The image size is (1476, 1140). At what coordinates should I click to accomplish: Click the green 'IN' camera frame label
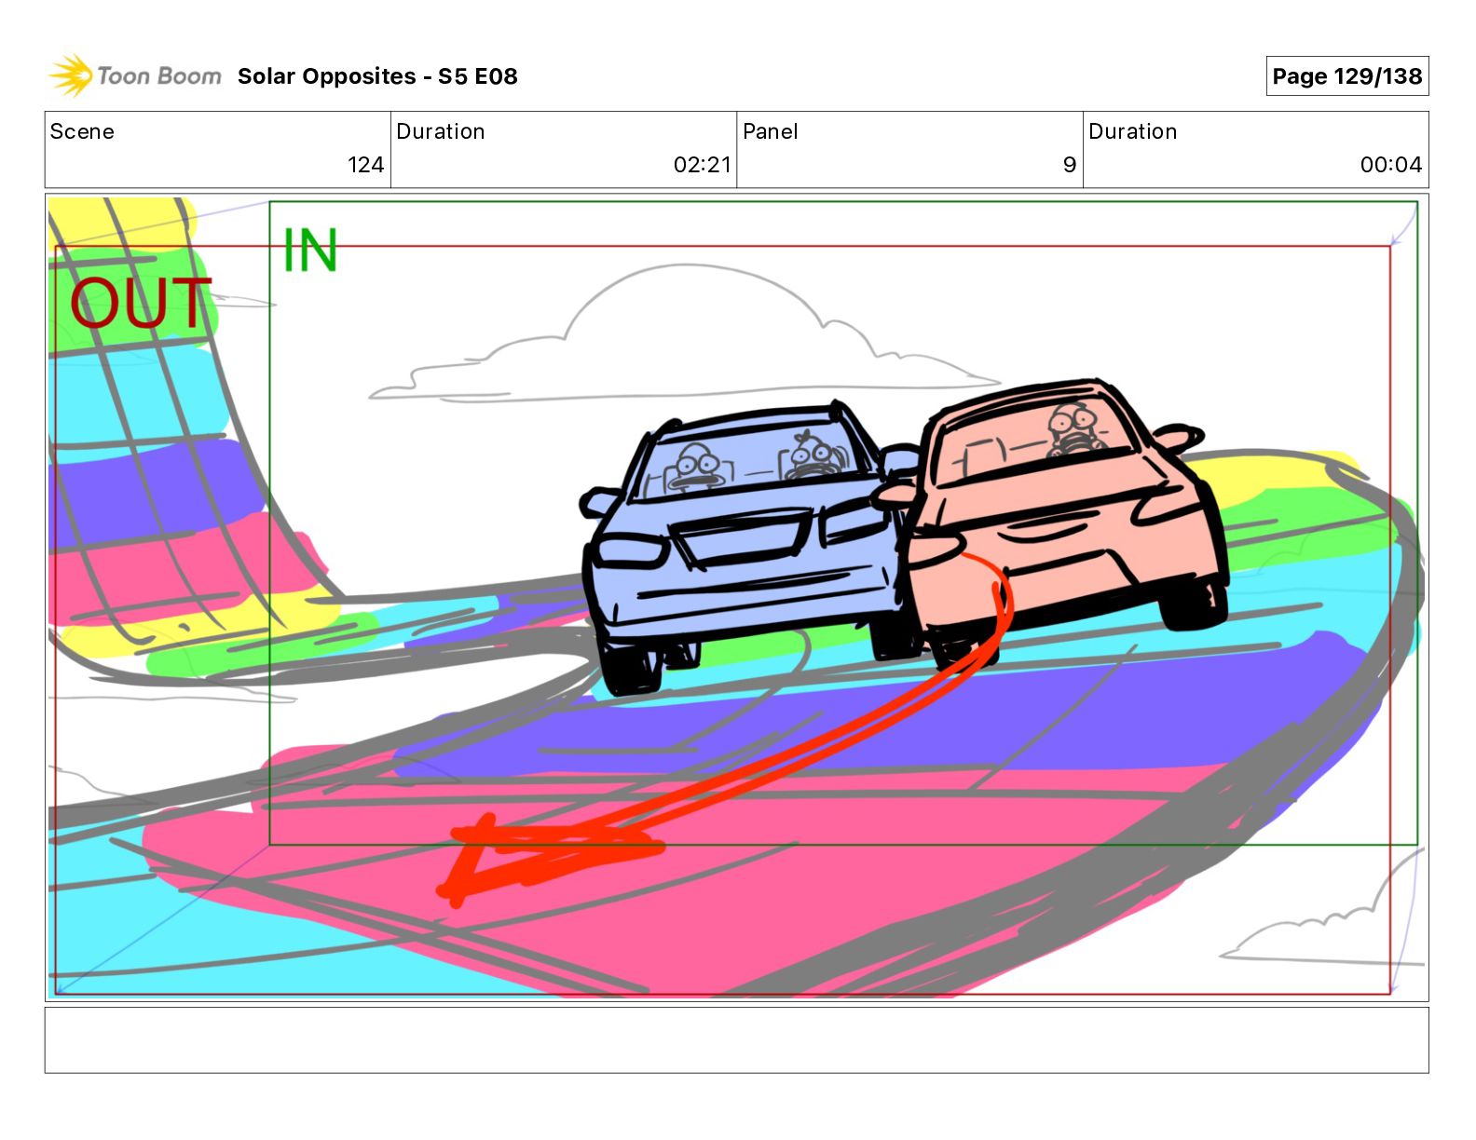tap(310, 251)
